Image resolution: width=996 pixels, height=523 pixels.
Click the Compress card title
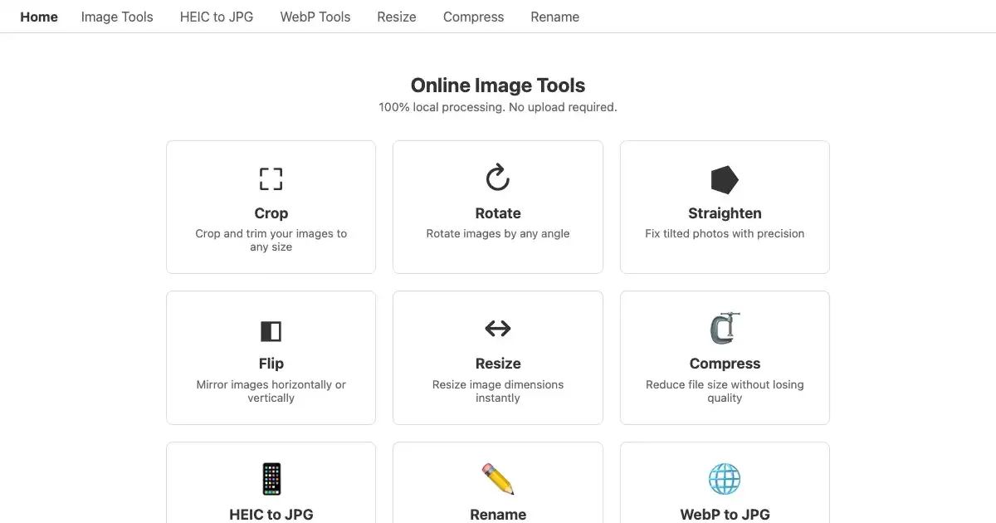[x=725, y=364]
